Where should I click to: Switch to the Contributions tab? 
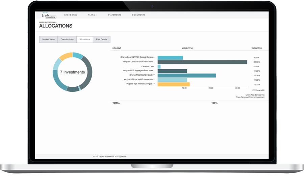pyautogui.click(x=67, y=39)
